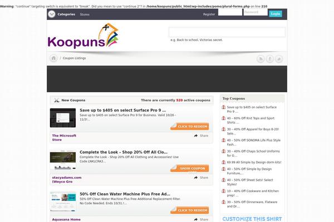Click coupon icon beside Apparel for Boys coupon
The image size is (334, 222).
point(223,129)
